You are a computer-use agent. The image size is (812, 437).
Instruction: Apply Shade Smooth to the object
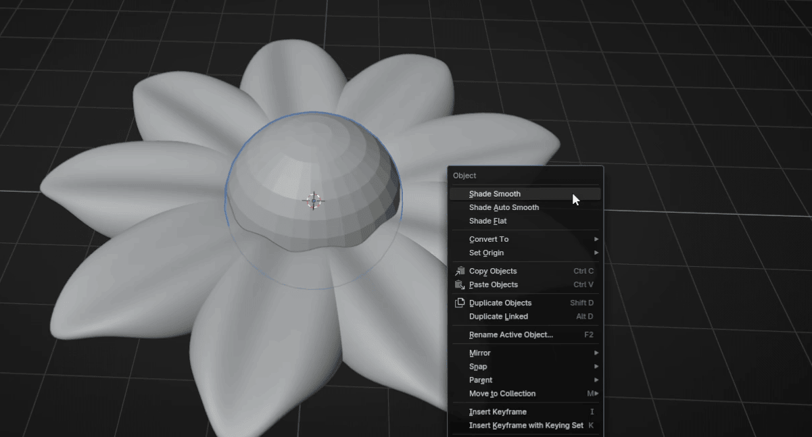495,194
